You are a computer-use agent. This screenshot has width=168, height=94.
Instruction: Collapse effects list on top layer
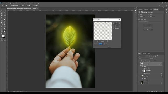(163, 64)
